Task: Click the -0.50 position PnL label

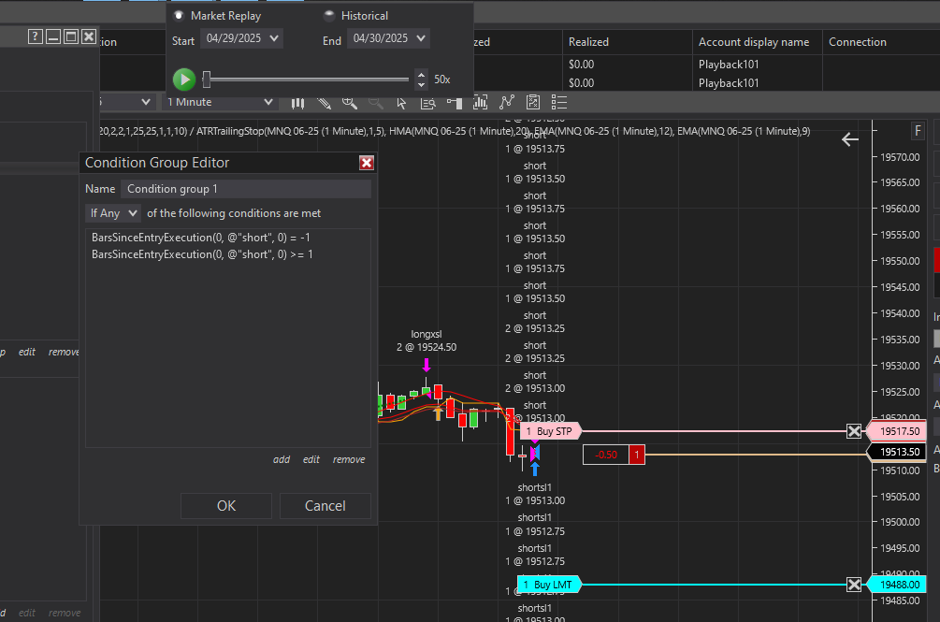Action: (x=606, y=455)
